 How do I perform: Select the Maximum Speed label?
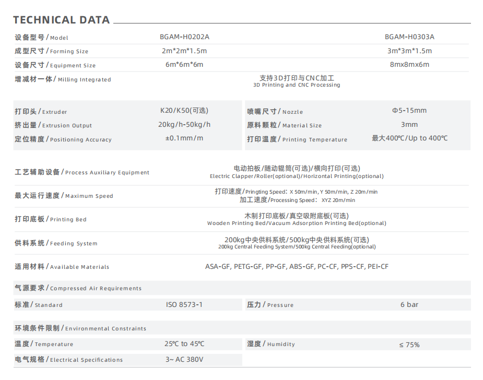64,196
